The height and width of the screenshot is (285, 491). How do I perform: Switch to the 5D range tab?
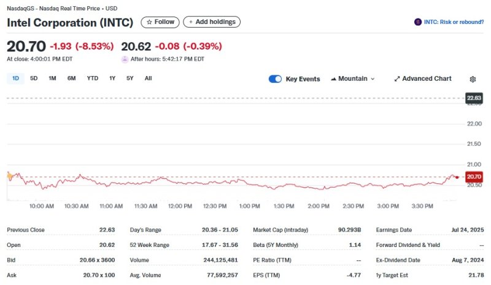coord(34,78)
